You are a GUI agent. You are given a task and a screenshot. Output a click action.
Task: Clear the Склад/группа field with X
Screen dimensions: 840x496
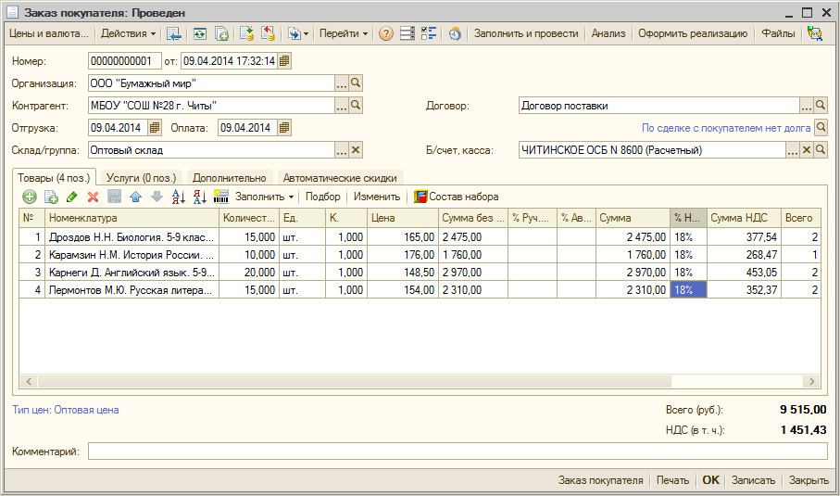(356, 150)
